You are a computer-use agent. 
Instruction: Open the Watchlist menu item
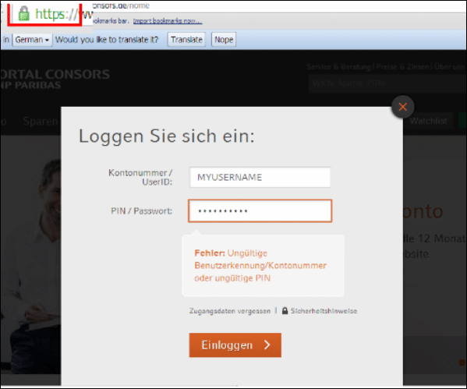pos(428,121)
